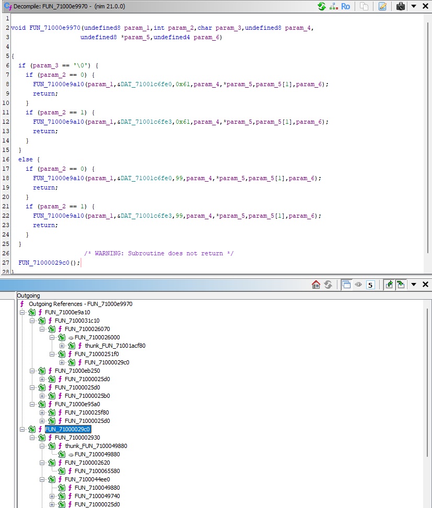Click DAT_71001c6fe0 on code line 8

tap(146, 84)
